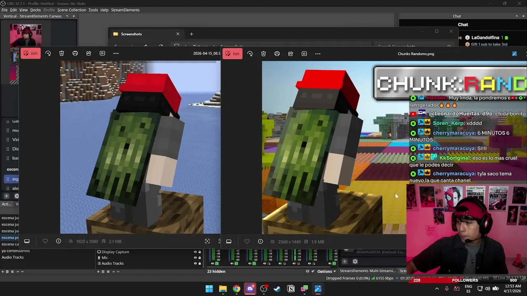Open OBS File menu
The width and height of the screenshot is (527, 296).
coord(5,10)
